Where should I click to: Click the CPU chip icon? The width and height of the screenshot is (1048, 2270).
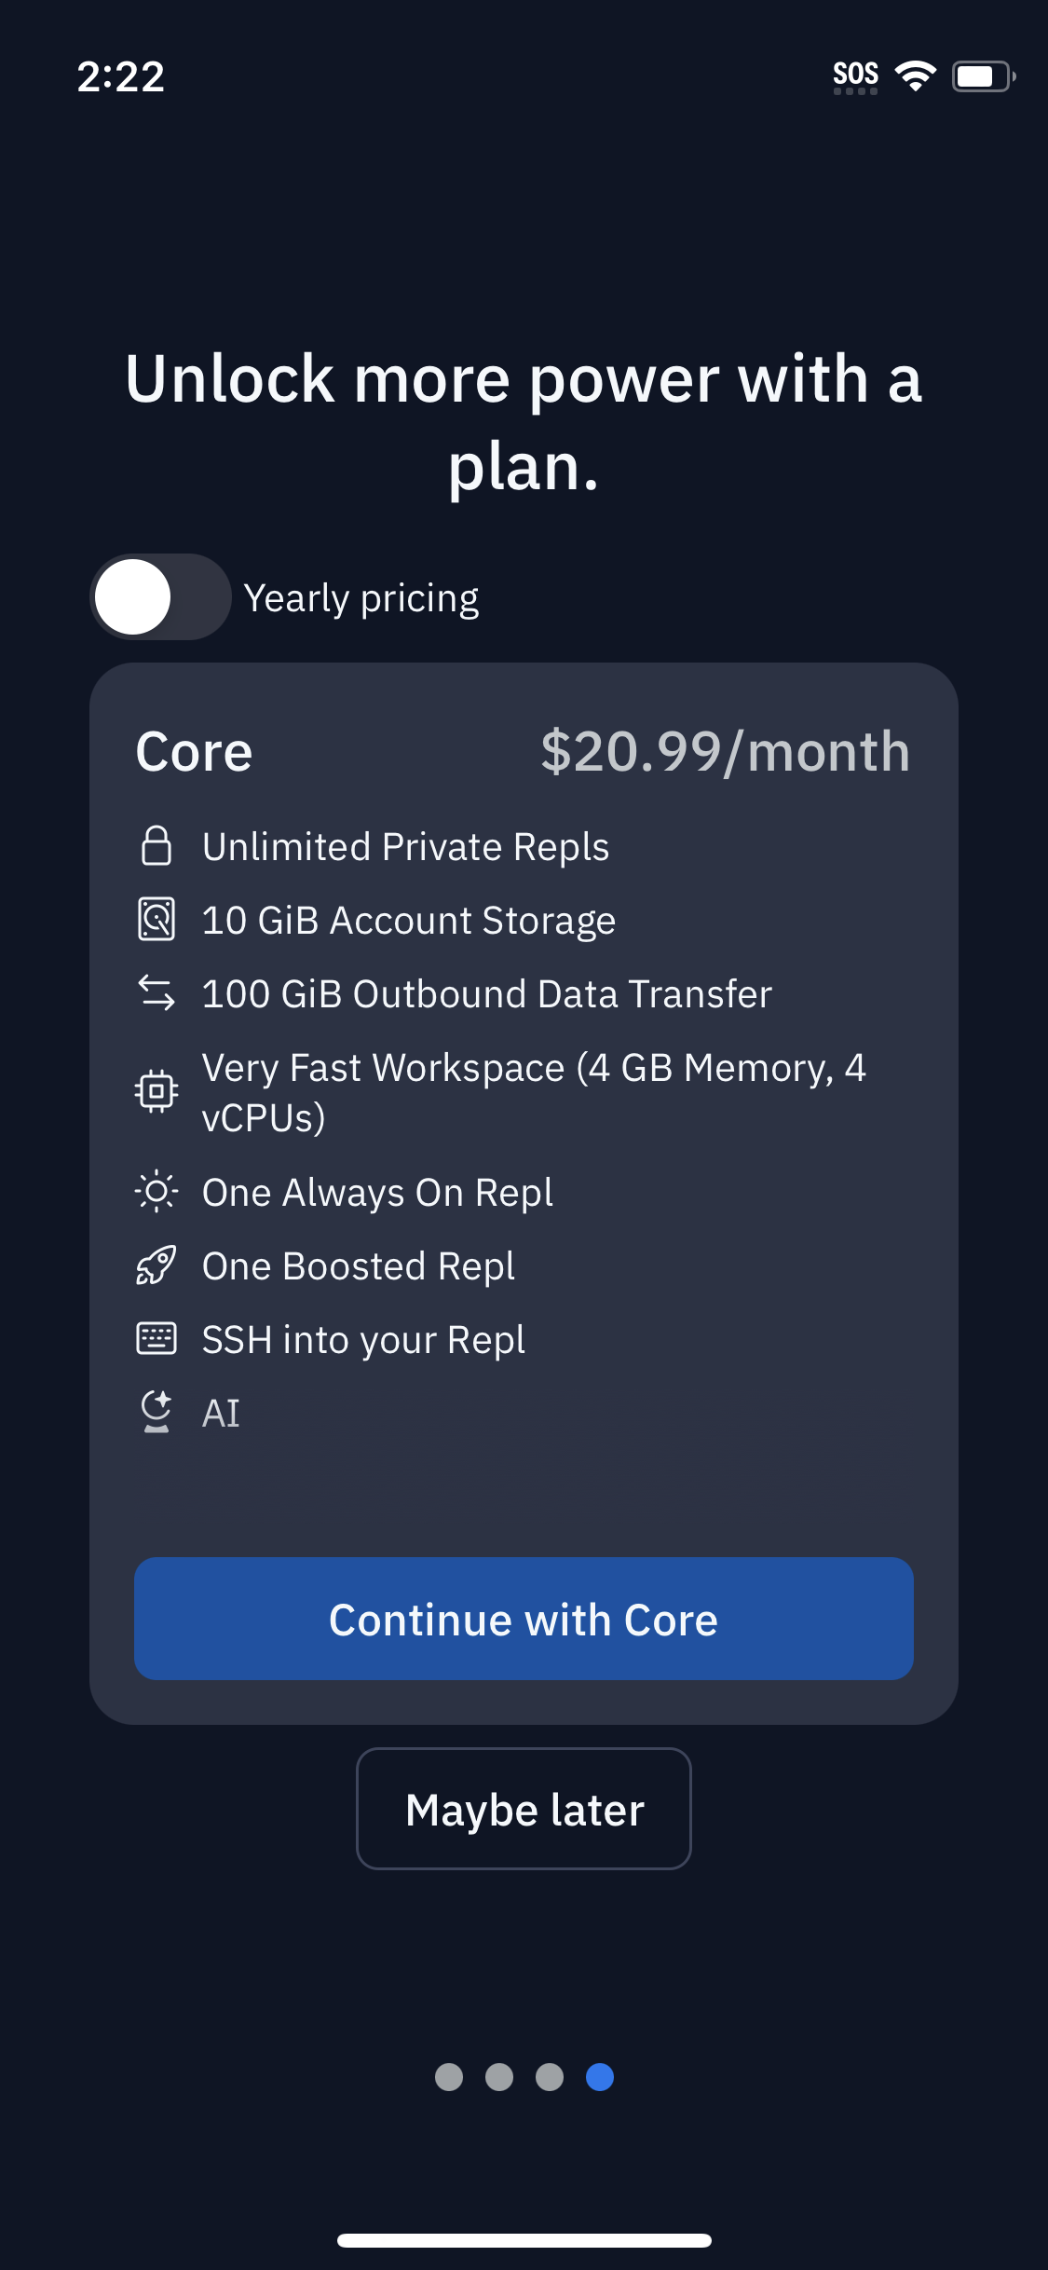157,1091
